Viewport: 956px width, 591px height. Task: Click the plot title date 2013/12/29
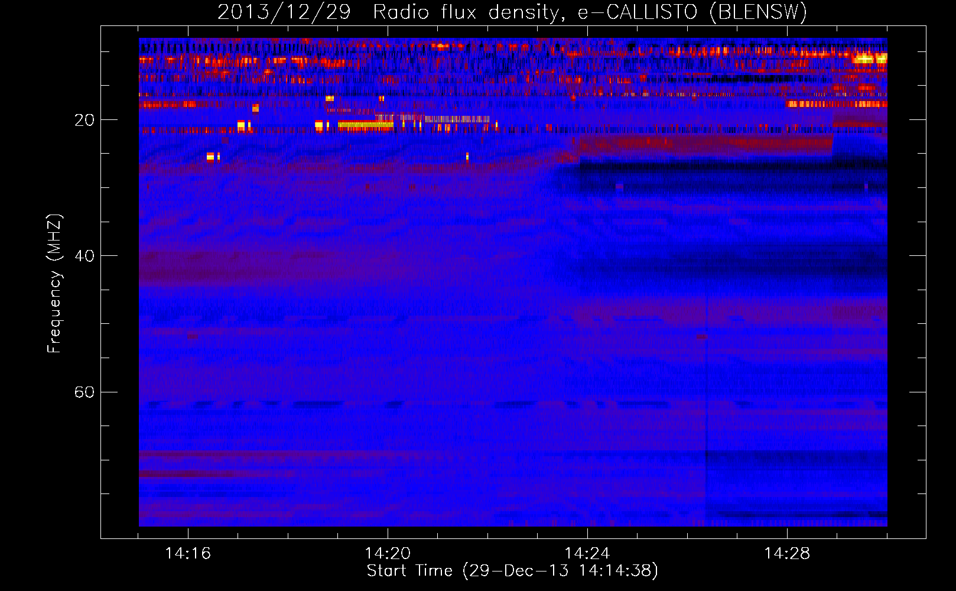click(284, 12)
